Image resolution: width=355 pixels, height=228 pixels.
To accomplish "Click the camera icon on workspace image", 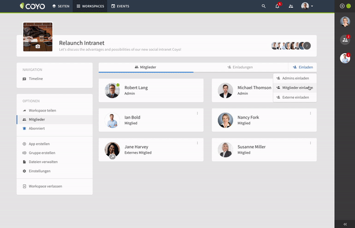I will click(38, 46).
